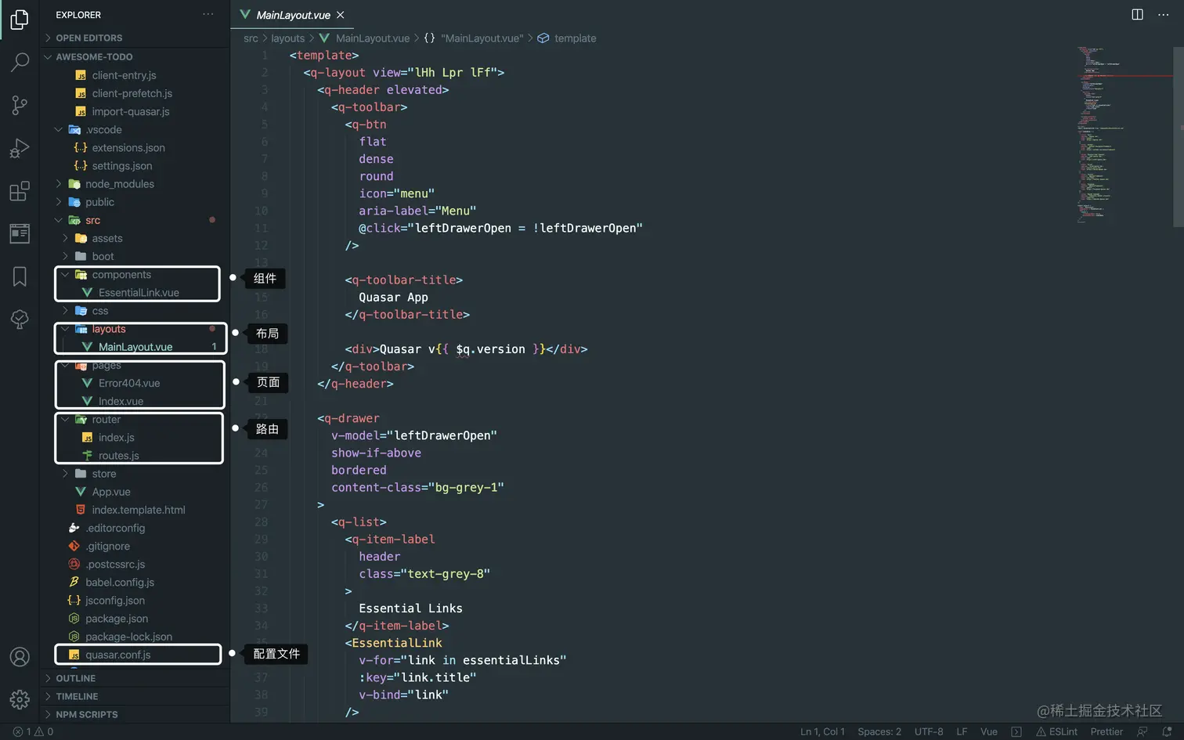Click the Explorer more actions ellipsis

point(208,14)
